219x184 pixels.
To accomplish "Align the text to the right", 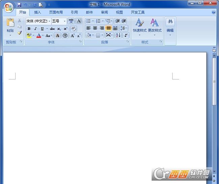I will [x=102, y=28].
